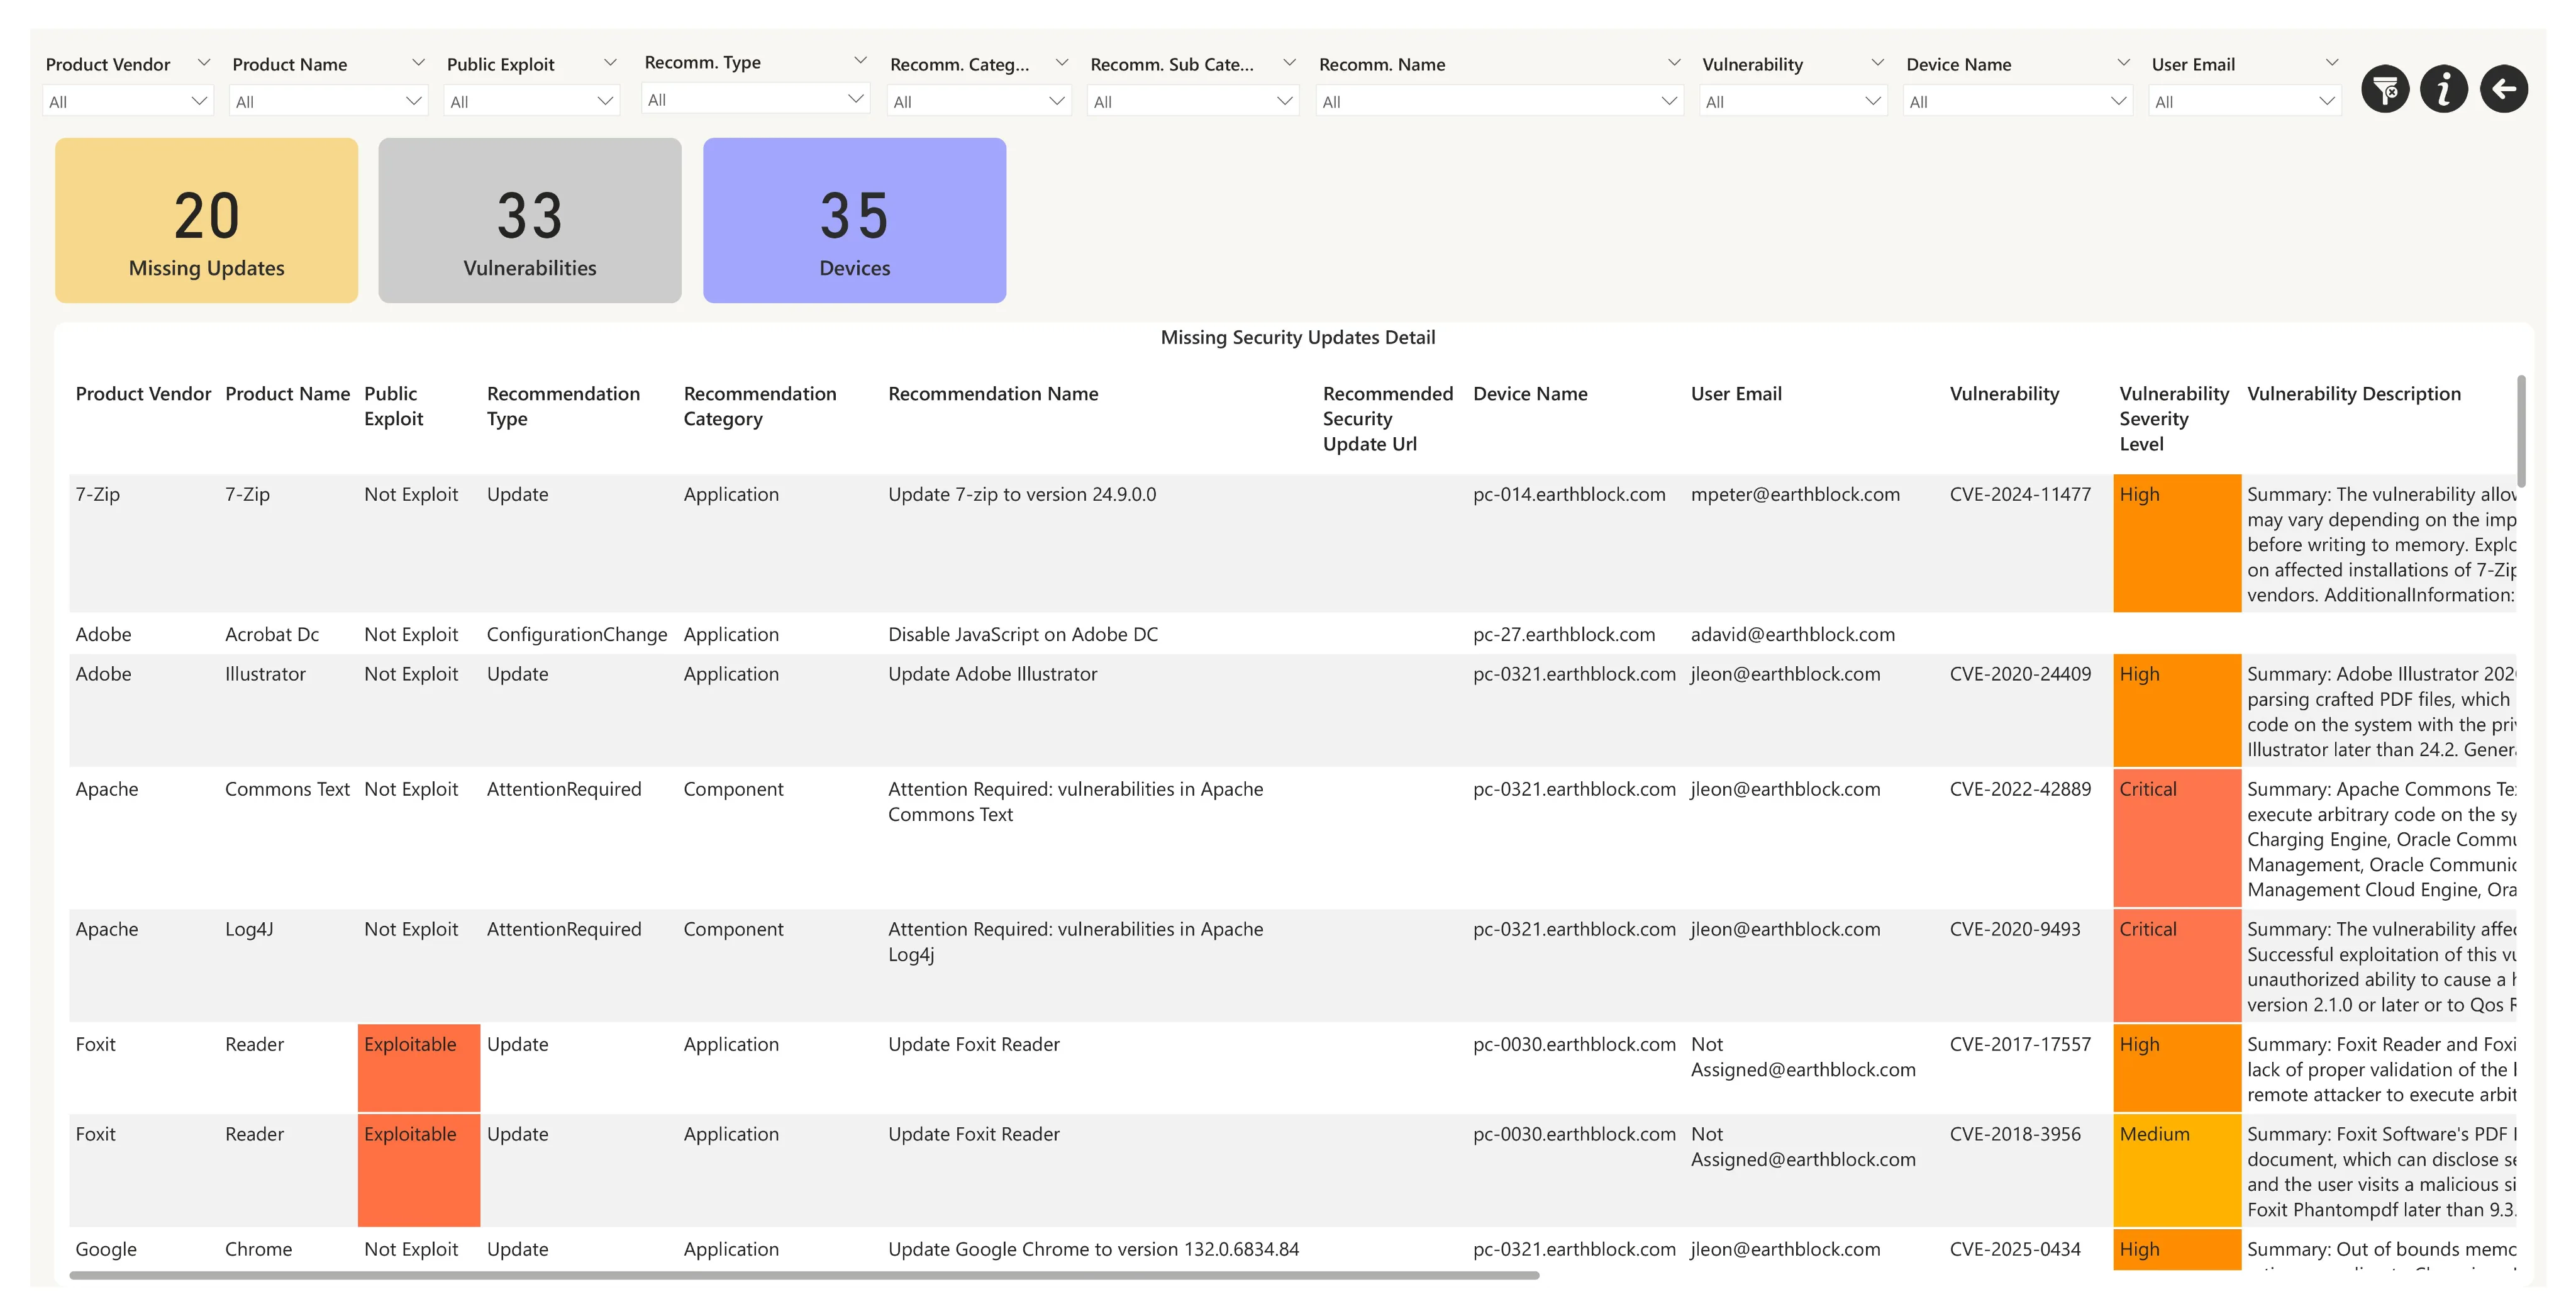Click the Device Name header chevron

pos(2123,63)
